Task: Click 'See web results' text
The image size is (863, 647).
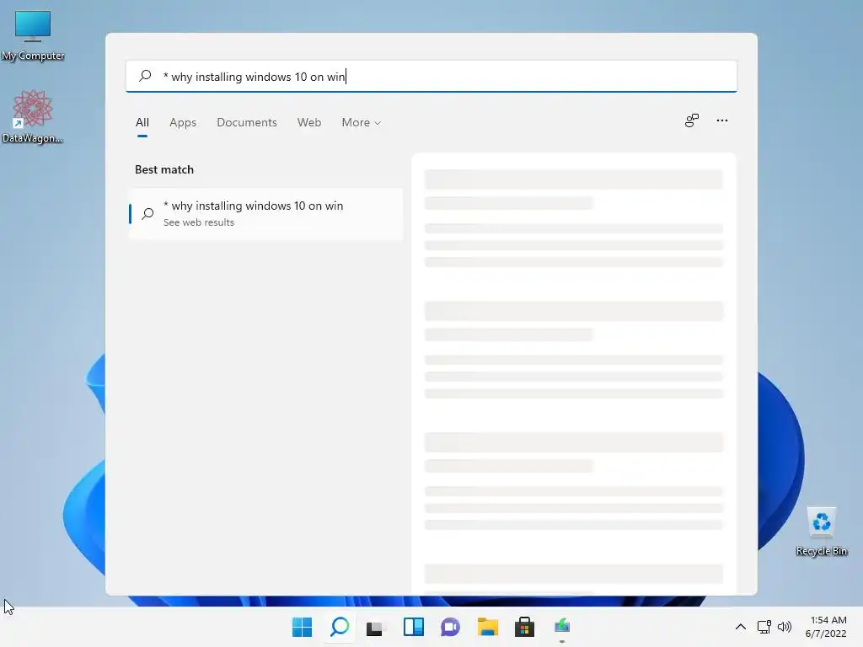Action: coord(199,222)
